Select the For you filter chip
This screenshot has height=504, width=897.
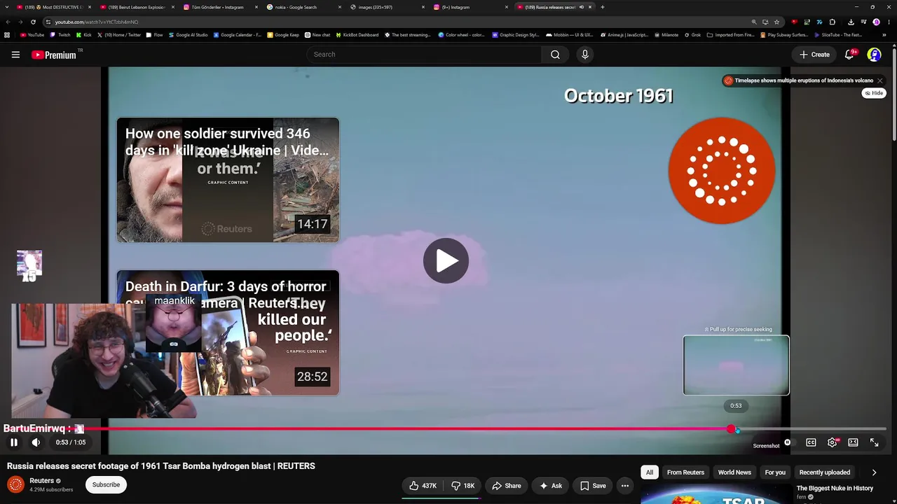point(775,472)
